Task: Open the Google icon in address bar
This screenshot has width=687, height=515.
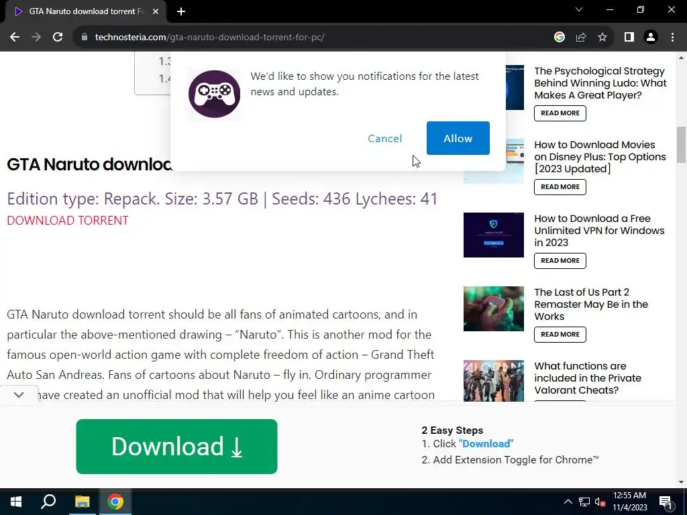Action: [x=559, y=38]
